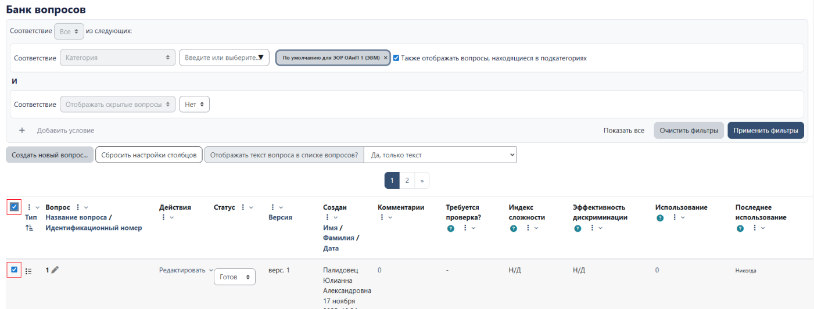Click the 'Применить фильтры' button
The image size is (814, 309).
click(x=766, y=131)
